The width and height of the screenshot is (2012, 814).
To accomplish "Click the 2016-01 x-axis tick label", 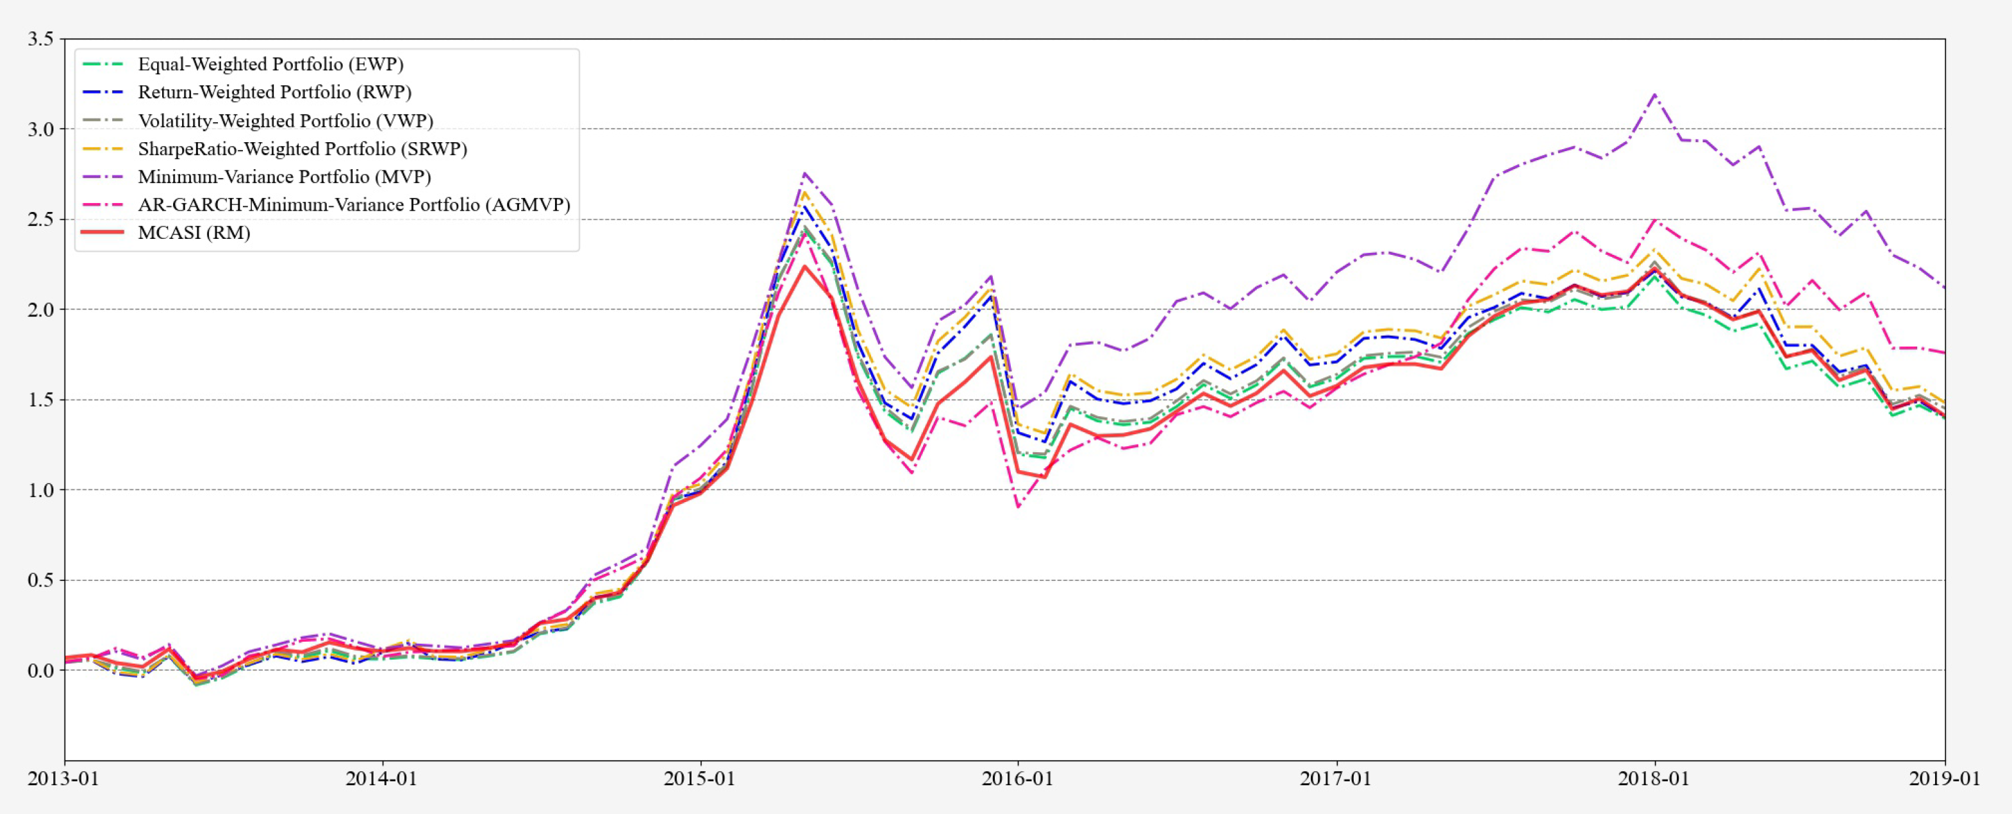I will click(x=1018, y=779).
